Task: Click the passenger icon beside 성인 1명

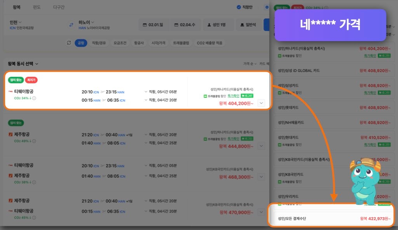Action: tap(210, 24)
